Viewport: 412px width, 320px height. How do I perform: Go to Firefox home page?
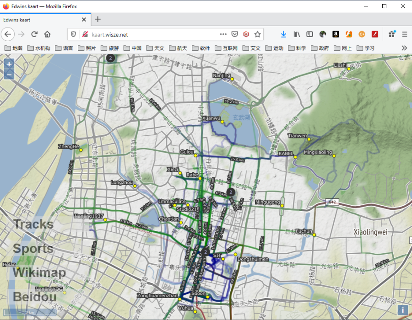coord(47,34)
